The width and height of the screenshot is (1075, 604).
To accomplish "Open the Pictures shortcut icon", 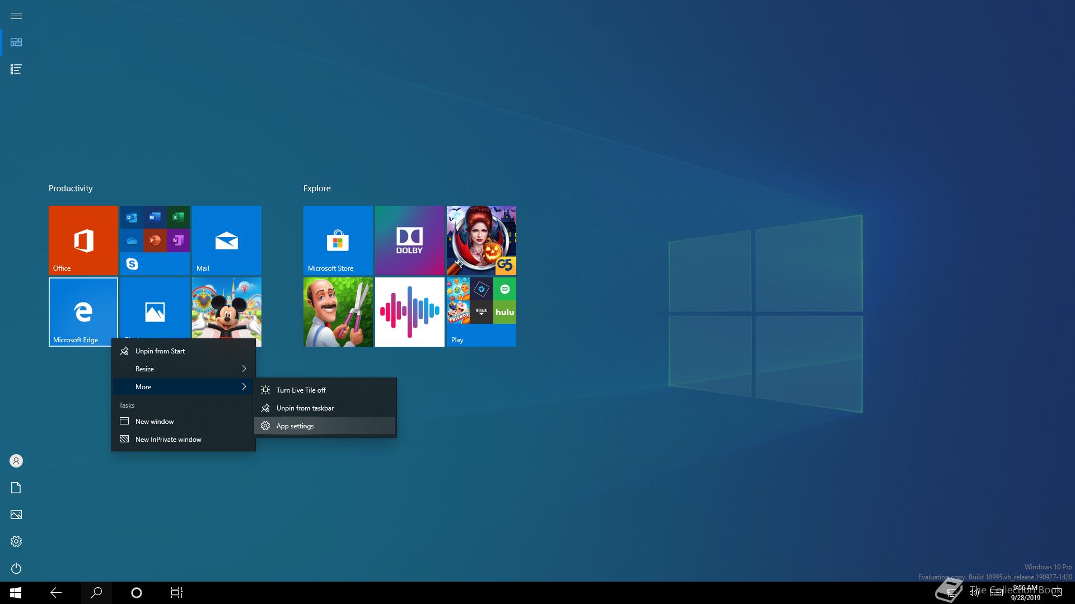I will point(16,515).
